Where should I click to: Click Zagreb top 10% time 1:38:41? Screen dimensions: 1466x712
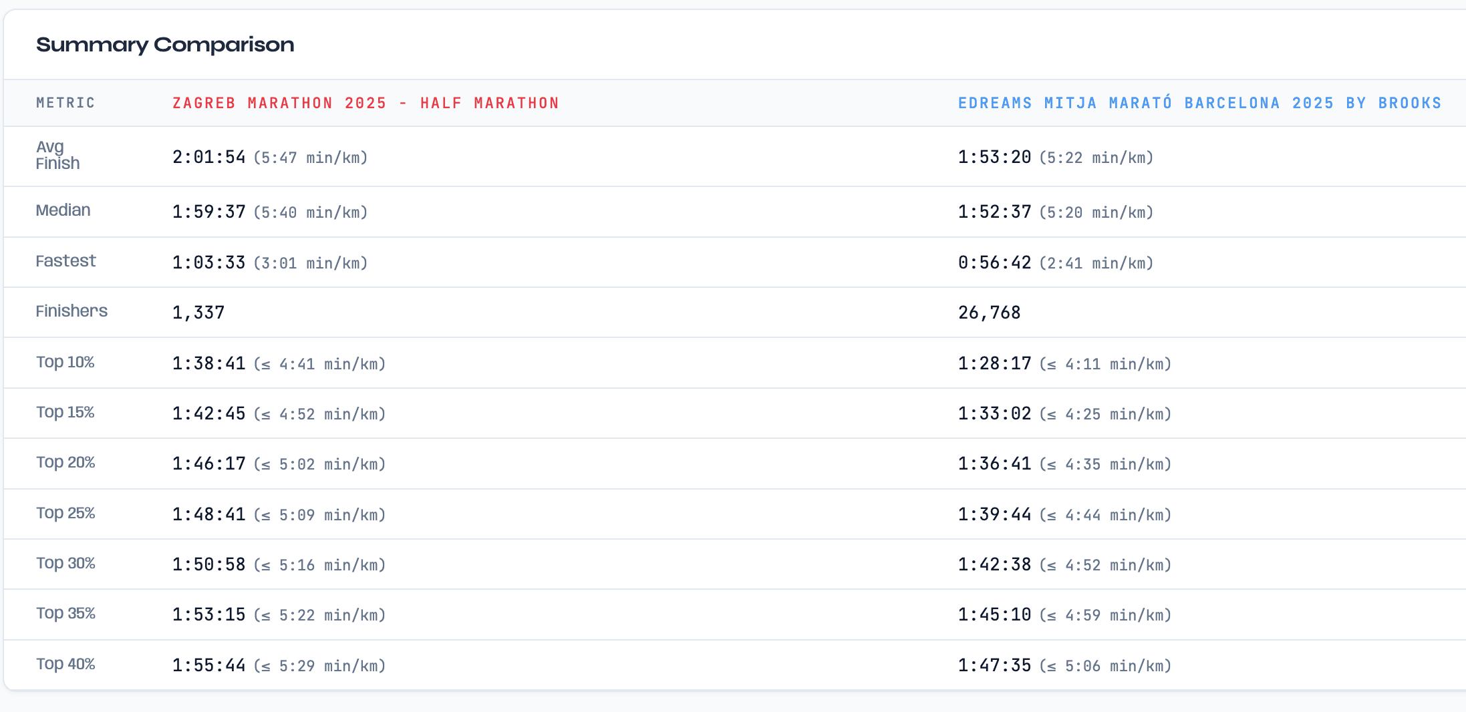(209, 363)
